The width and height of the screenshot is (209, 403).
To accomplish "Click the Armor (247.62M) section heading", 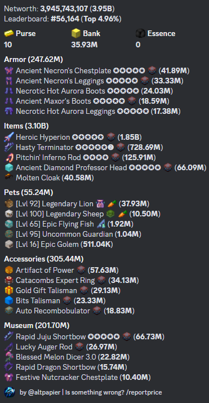I will point(33,60).
